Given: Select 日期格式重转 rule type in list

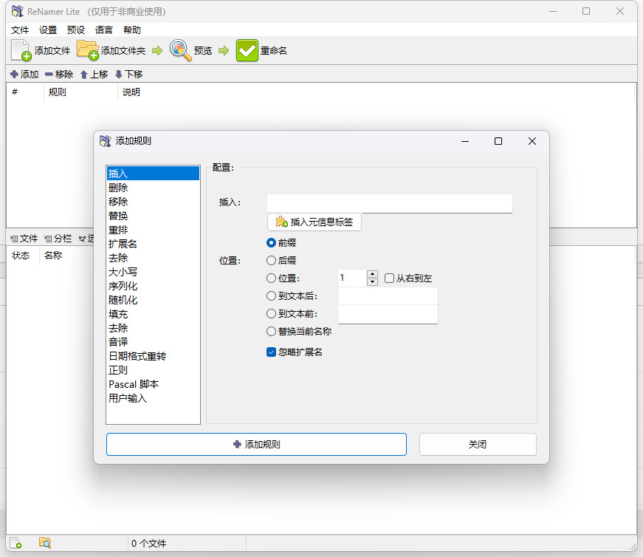Looking at the screenshot, I should point(153,356).
